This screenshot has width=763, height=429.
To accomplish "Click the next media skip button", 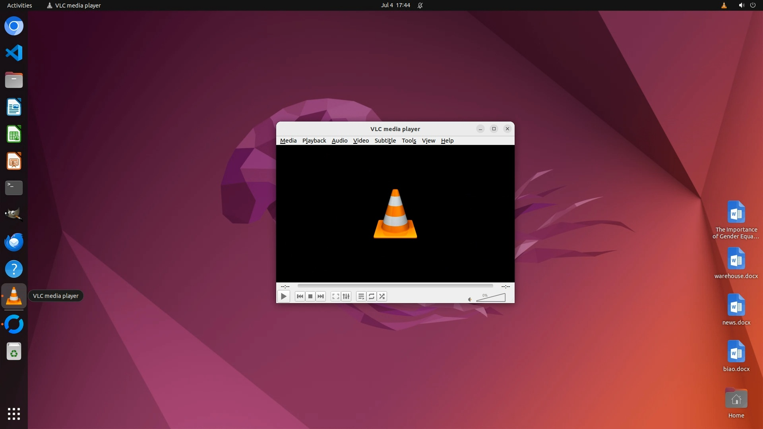I will (x=321, y=296).
